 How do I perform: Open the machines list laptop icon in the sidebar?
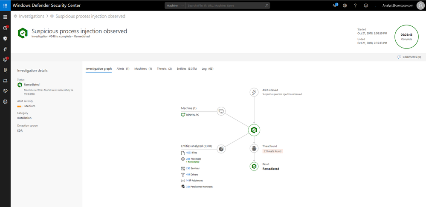click(x=5, y=81)
